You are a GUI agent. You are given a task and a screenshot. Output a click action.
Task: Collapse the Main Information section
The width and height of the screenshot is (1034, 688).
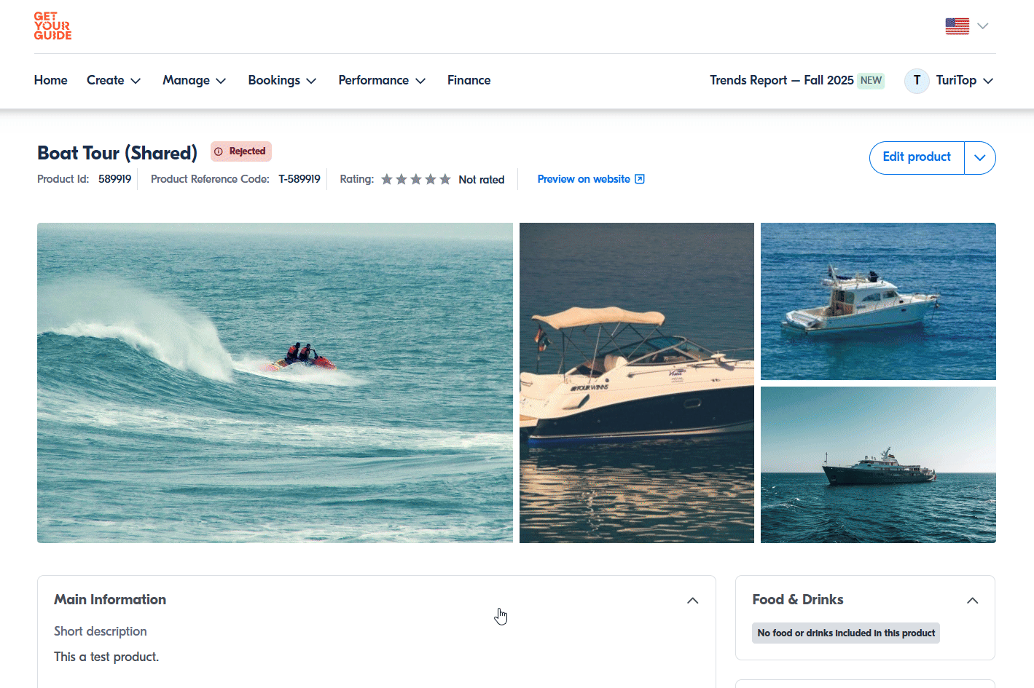click(x=692, y=601)
